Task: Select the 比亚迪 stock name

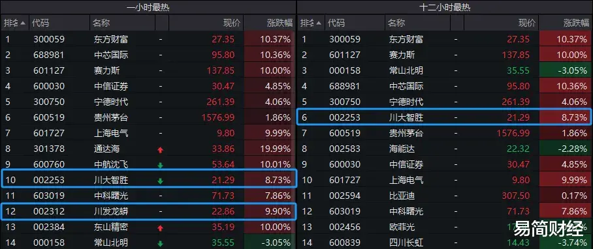Action: tap(402, 196)
